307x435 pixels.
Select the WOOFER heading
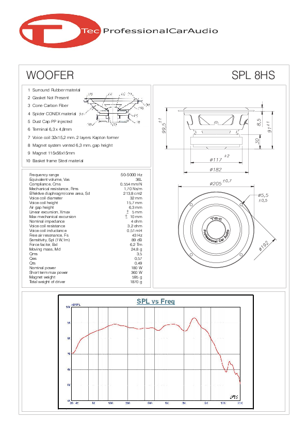point(50,75)
